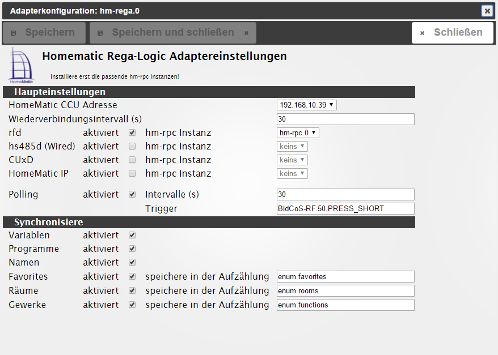The height and width of the screenshot is (355, 498).
Task: Toggle the Räume aktiviert checkbox
Action: click(132, 290)
